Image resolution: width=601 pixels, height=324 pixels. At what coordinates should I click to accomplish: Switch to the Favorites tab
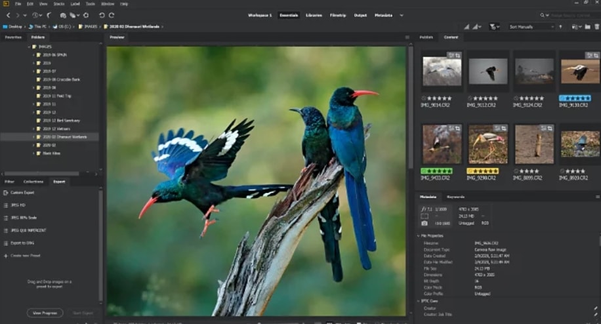(13, 37)
